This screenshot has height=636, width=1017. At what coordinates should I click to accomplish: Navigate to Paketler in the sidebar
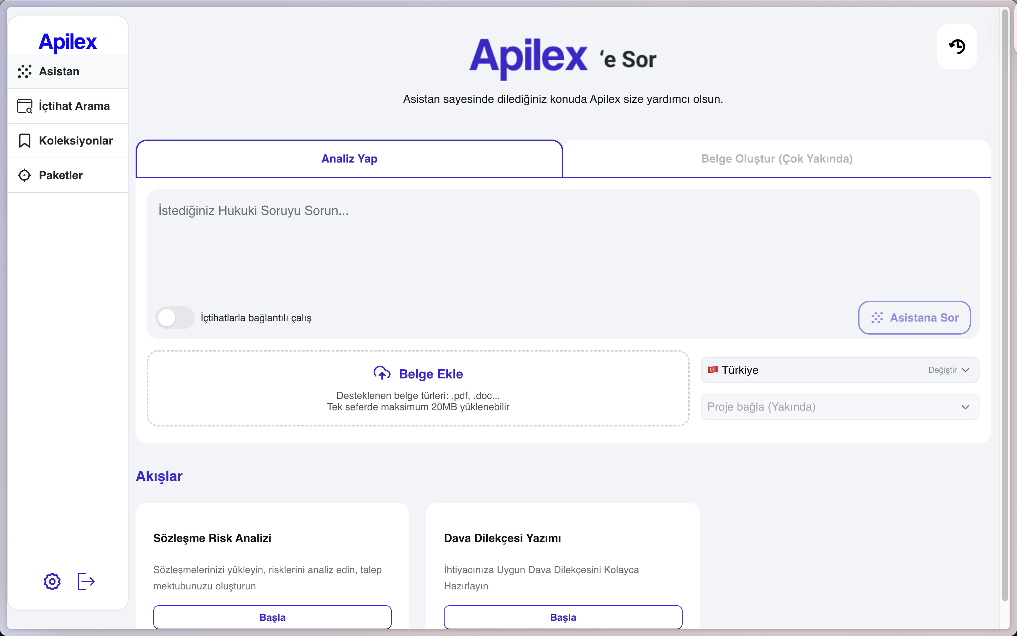tap(68, 175)
